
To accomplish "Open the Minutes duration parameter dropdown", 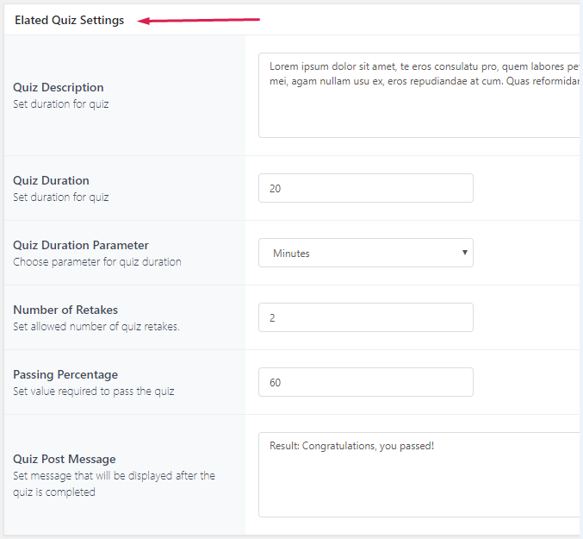I will (365, 253).
